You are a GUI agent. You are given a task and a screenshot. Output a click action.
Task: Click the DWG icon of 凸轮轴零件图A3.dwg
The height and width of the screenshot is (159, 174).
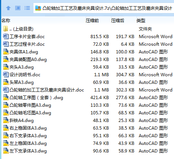point(6,105)
